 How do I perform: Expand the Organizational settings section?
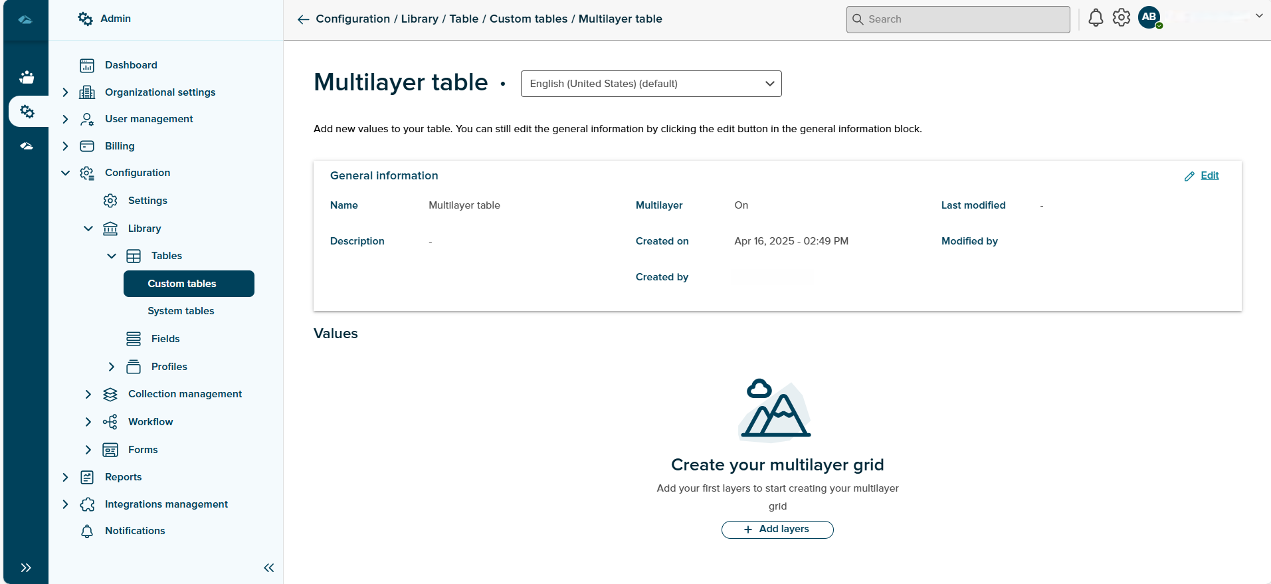click(x=65, y=92)
